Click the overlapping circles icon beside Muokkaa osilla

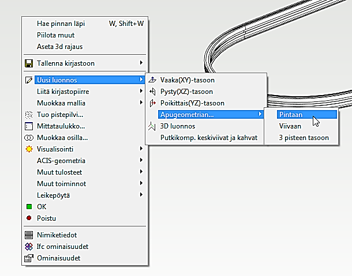point(29,138)
